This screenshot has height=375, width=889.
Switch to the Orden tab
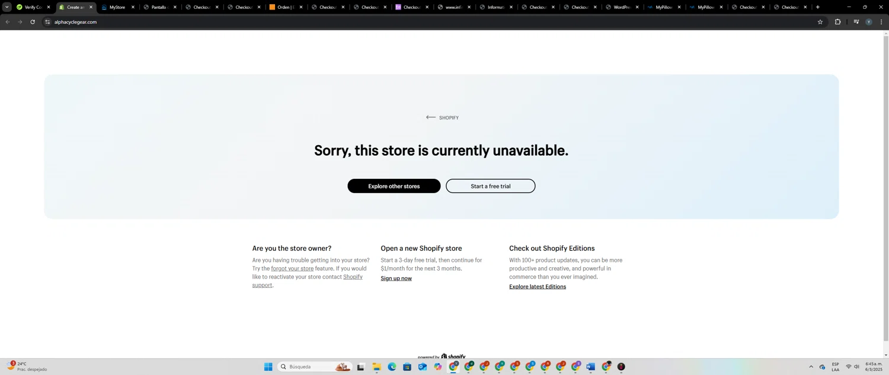pos(286,7)
